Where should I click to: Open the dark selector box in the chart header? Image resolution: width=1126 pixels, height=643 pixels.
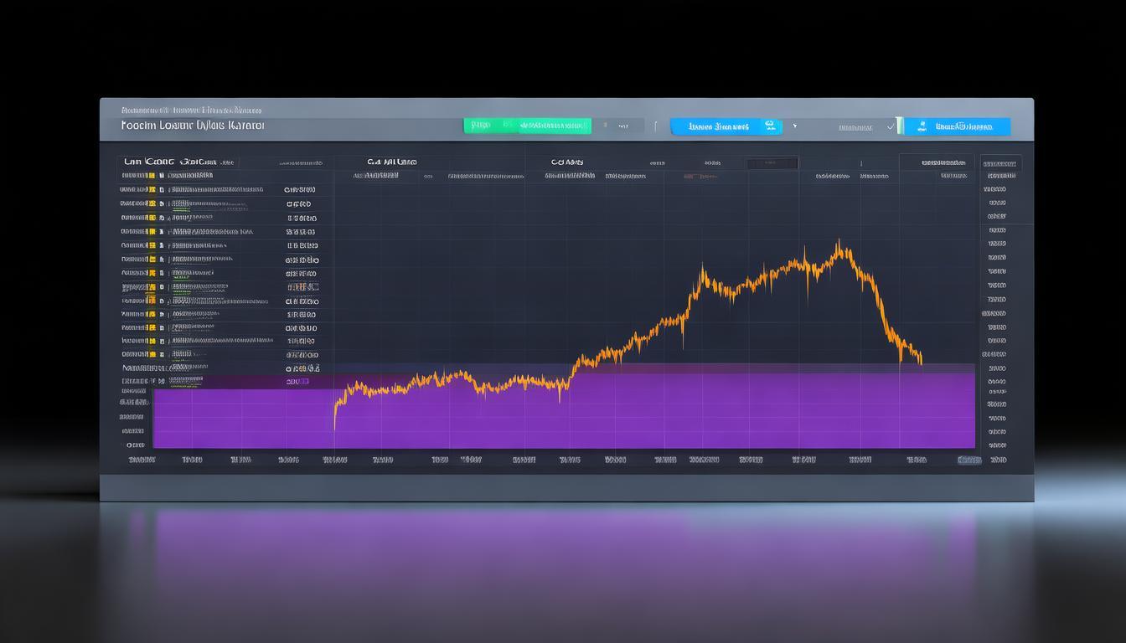click(772, 163)
